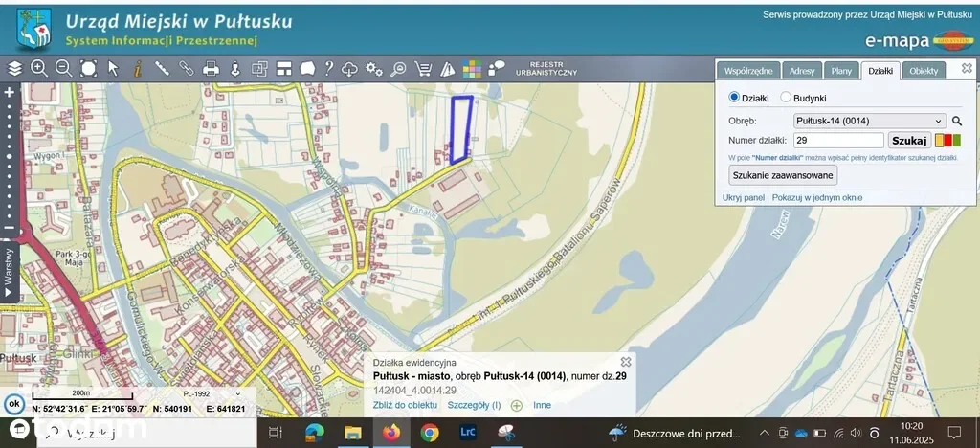Click the colored squares swatch beside Szukaj
Screen dimensions: 980x448
(947, 140)
